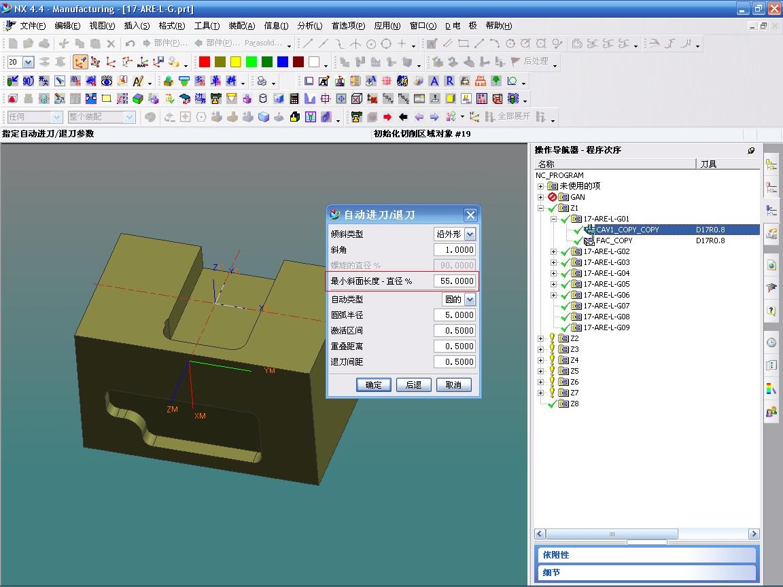Click the cube with red X icon
Screen dimensions: 783x587
coord(357,99)
